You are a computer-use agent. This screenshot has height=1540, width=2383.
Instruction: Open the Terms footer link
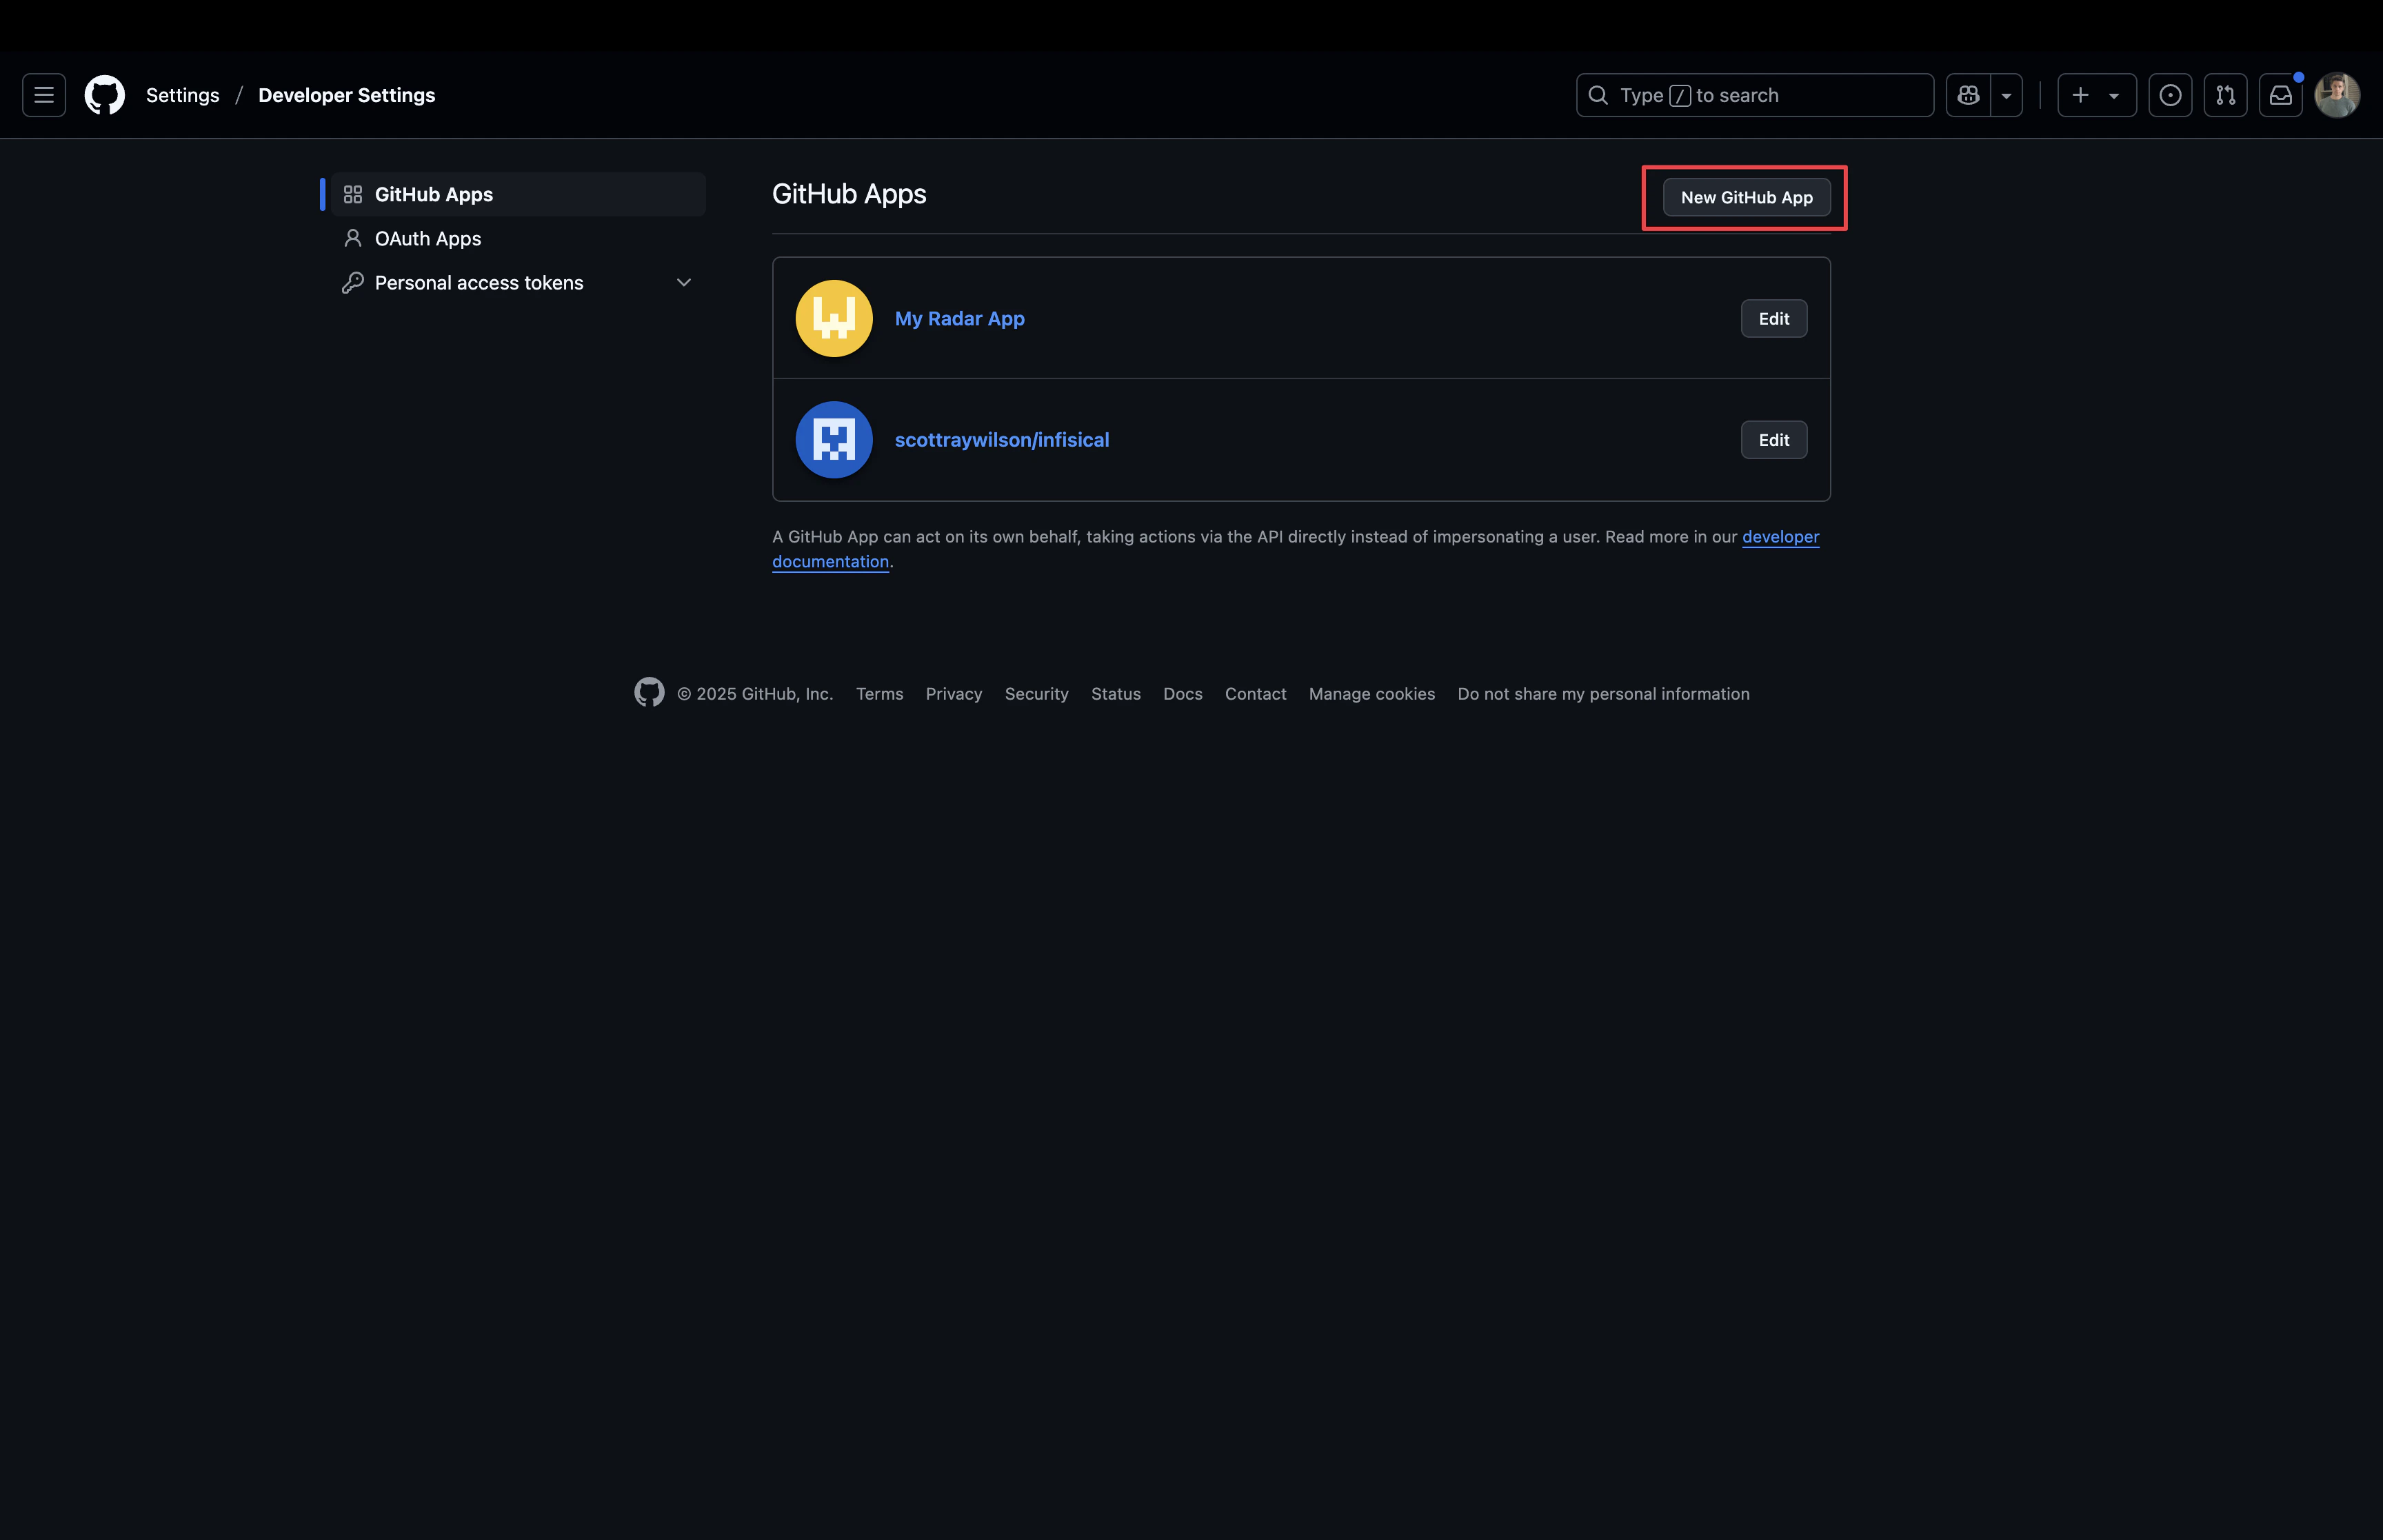pos(879,694)
